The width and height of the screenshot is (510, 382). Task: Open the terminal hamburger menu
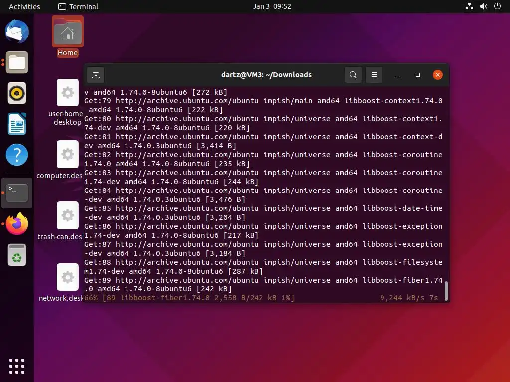pyautogui.click(x=374, y=75)
